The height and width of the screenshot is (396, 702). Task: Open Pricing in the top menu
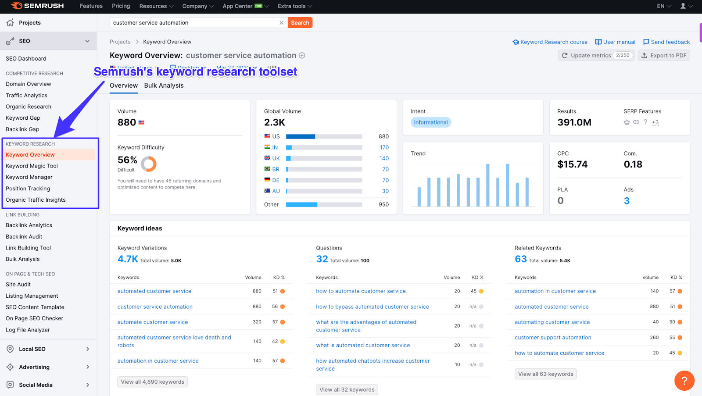121,6
